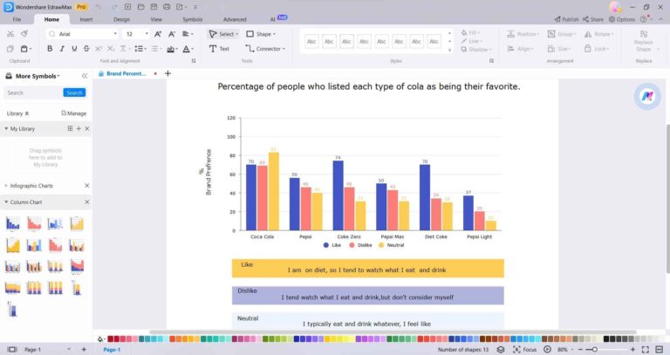This screenshot has width=670, height=355.
Task: Start presentation play icon in status bar
Action: tap(547, 350)
